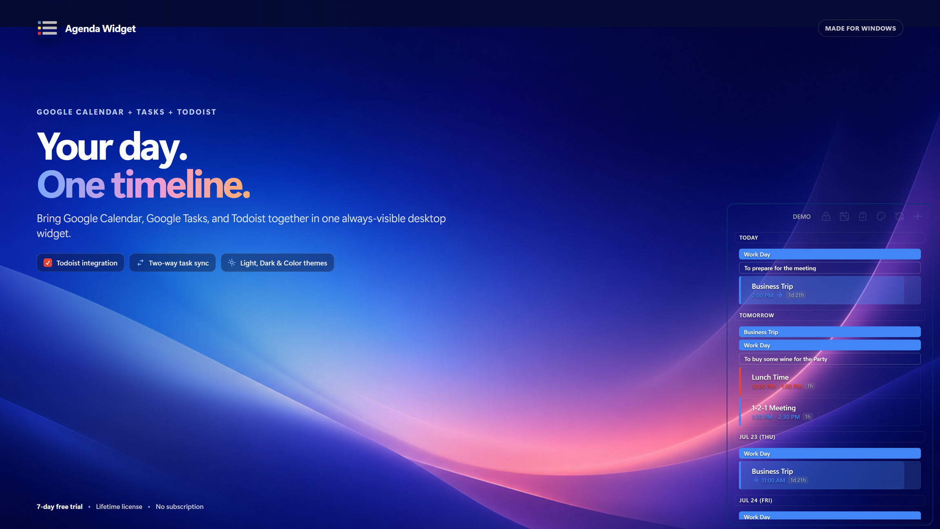Click the Google Calendar + Tasks + Todoist tagline

point(126,112)
